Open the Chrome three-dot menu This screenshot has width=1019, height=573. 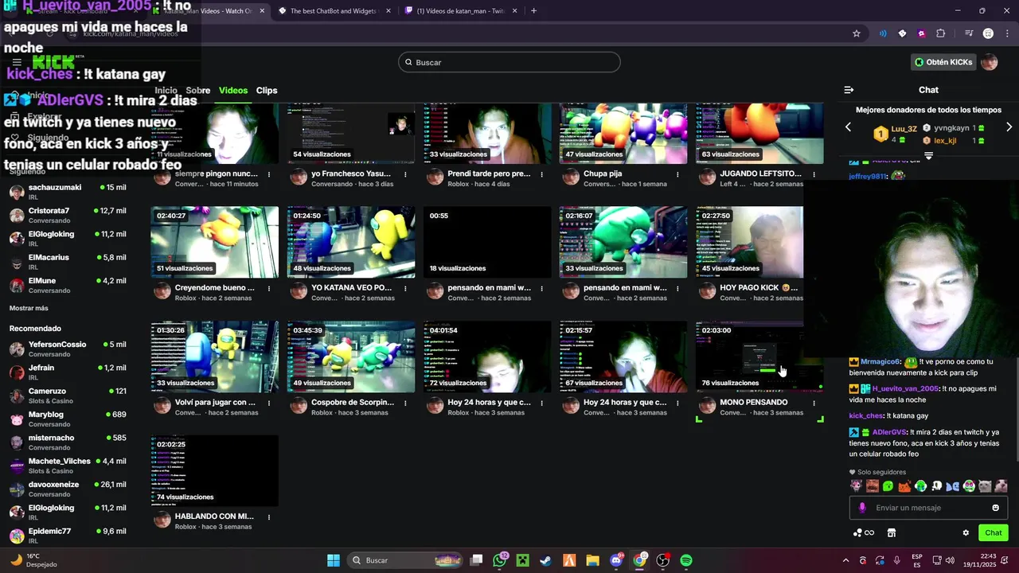(x=1006, y=33)
